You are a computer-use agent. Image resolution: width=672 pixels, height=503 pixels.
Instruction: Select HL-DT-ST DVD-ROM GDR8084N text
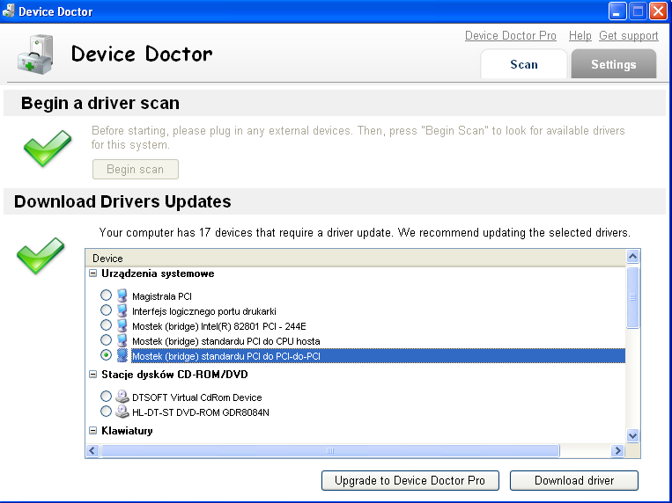(201, 412)
